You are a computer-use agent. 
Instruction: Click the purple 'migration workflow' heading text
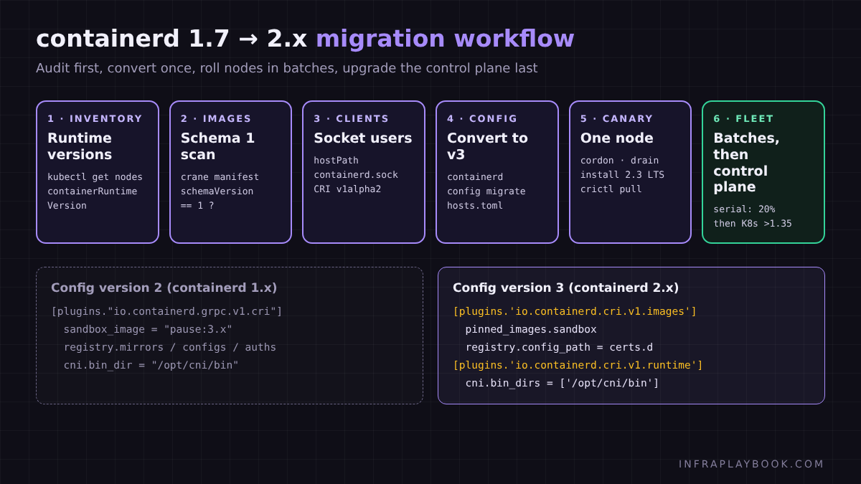[445, 39]
